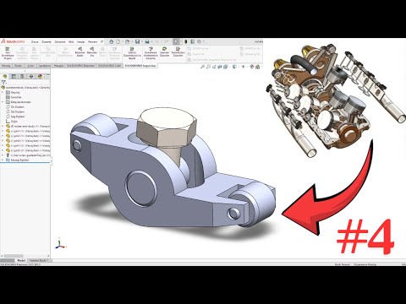Switch to the ConfigurationManager tab icon
Viewport: 406px width, 304px height.
pyautogui.click(x=22, y=76)
